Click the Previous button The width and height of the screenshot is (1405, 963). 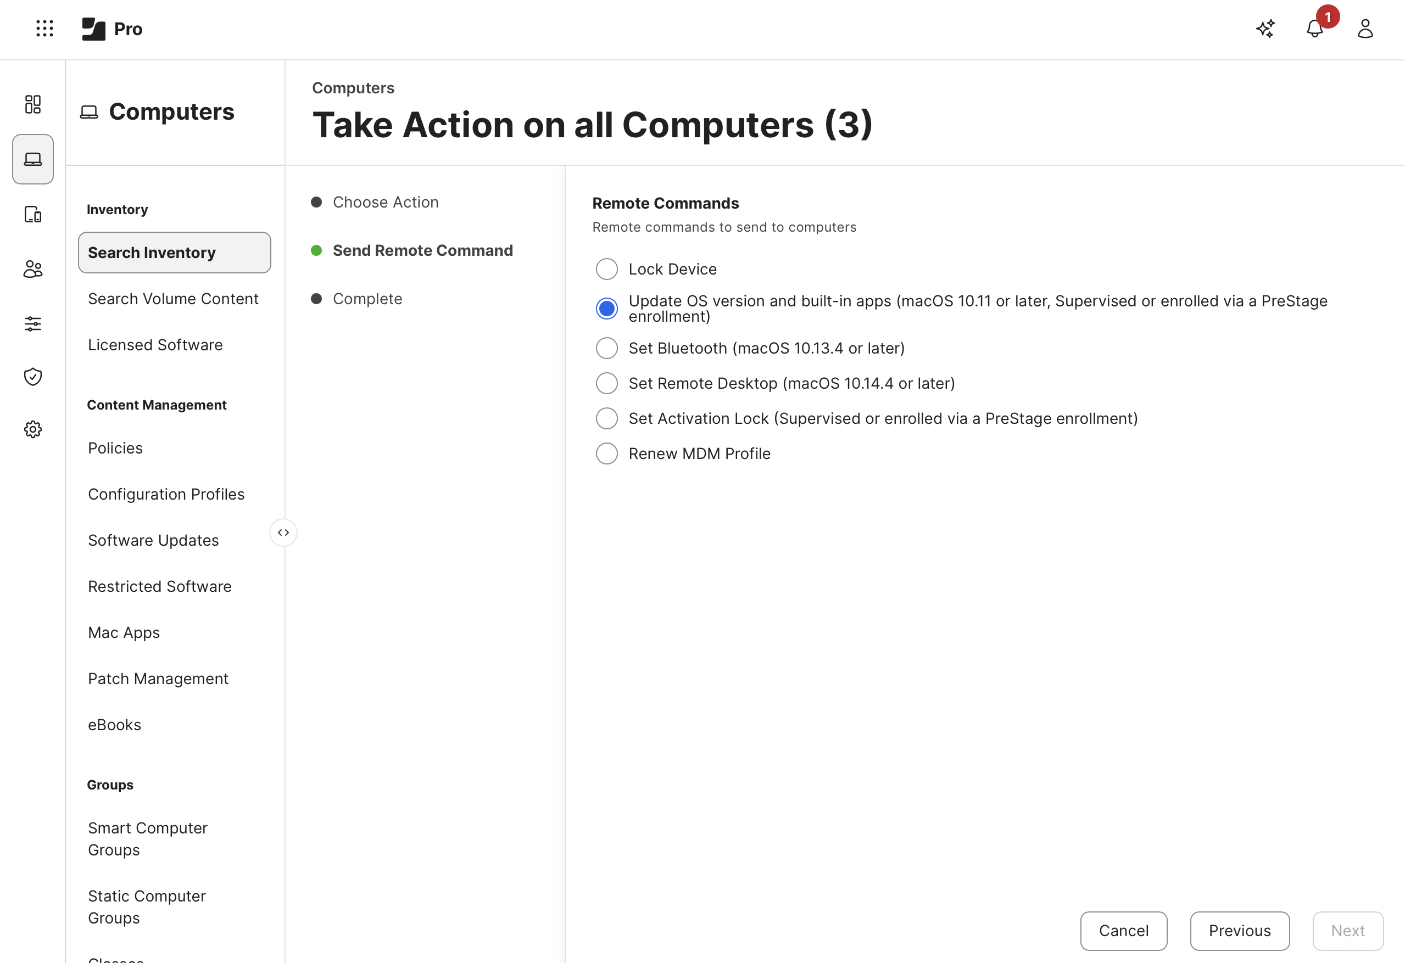click(1239, 931)
